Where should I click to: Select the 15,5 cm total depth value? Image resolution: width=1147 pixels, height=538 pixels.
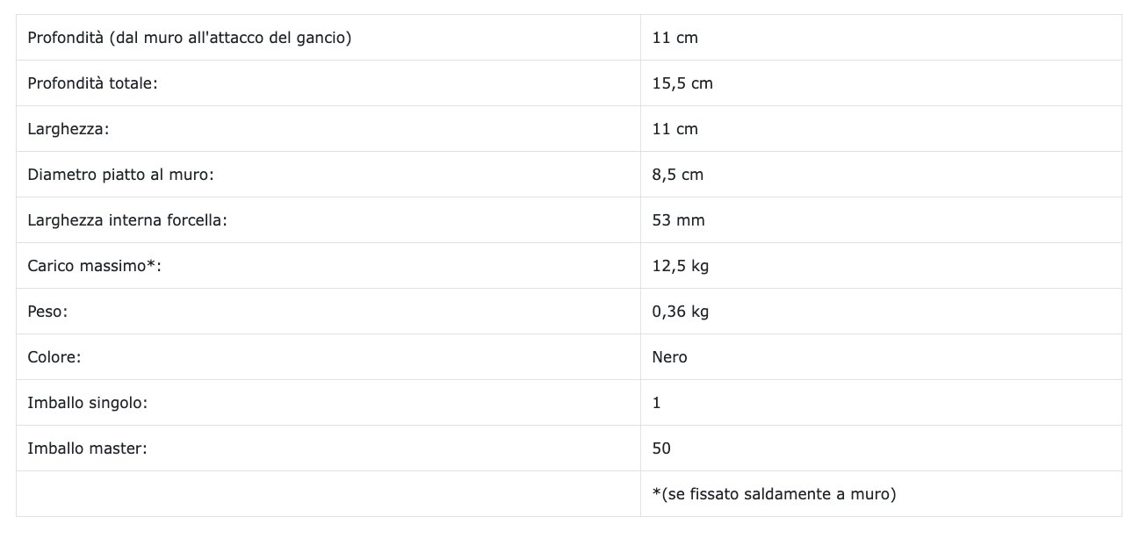point(682,83)
